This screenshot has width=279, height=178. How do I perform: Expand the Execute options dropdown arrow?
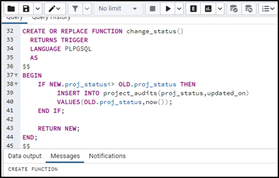pyautogui.click(x=179, y=9)
